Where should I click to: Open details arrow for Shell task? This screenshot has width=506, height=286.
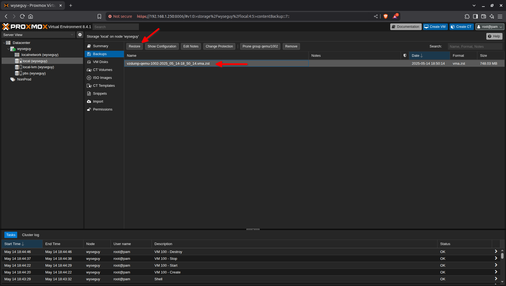496,279
